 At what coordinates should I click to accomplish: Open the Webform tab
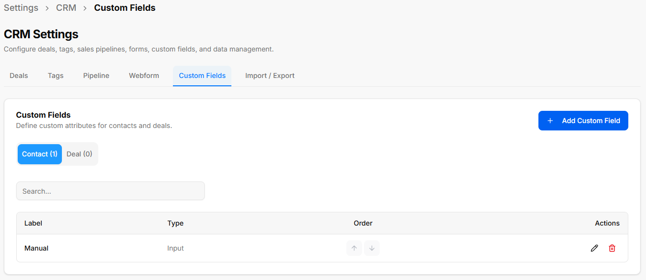click(x=144, y=76)
